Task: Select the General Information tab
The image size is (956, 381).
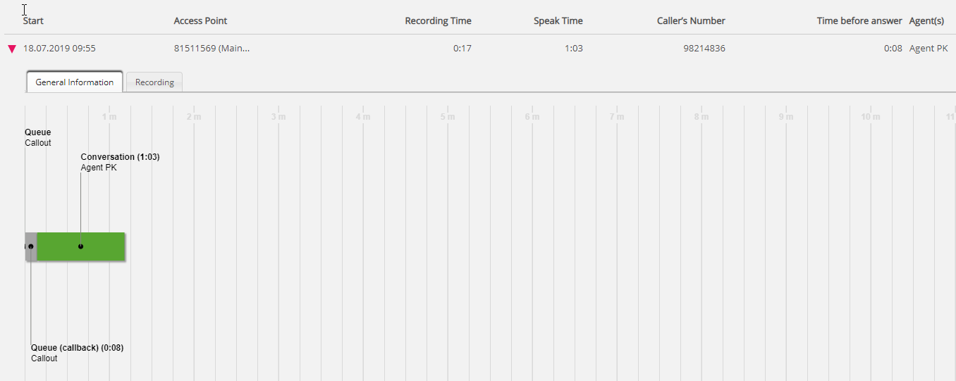Action: 75,82
